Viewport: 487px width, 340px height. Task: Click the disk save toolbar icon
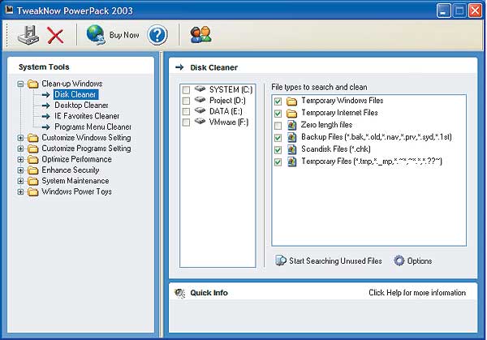pyautogui.click(x=28, y=35)
